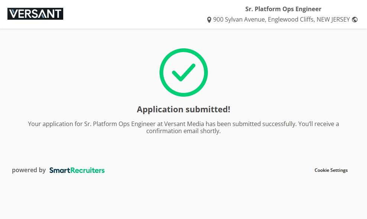Click the Sr. Platform Ops Engineer header title

pyautogui.click(x=283, y=9)
